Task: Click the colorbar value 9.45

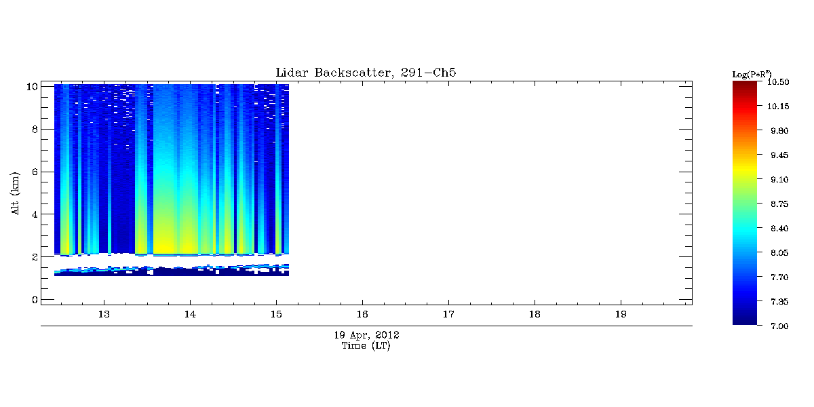Action: [x=779, y=155]
